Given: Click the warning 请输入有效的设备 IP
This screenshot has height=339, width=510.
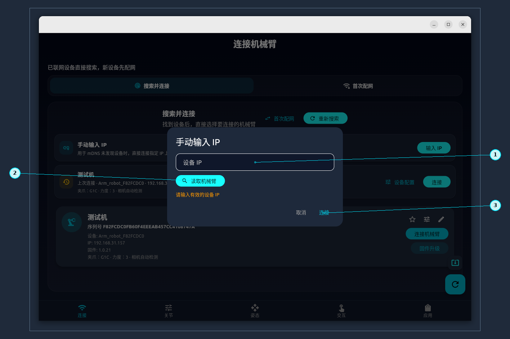Looking at the screenshot, I should (x=198, y=195).
